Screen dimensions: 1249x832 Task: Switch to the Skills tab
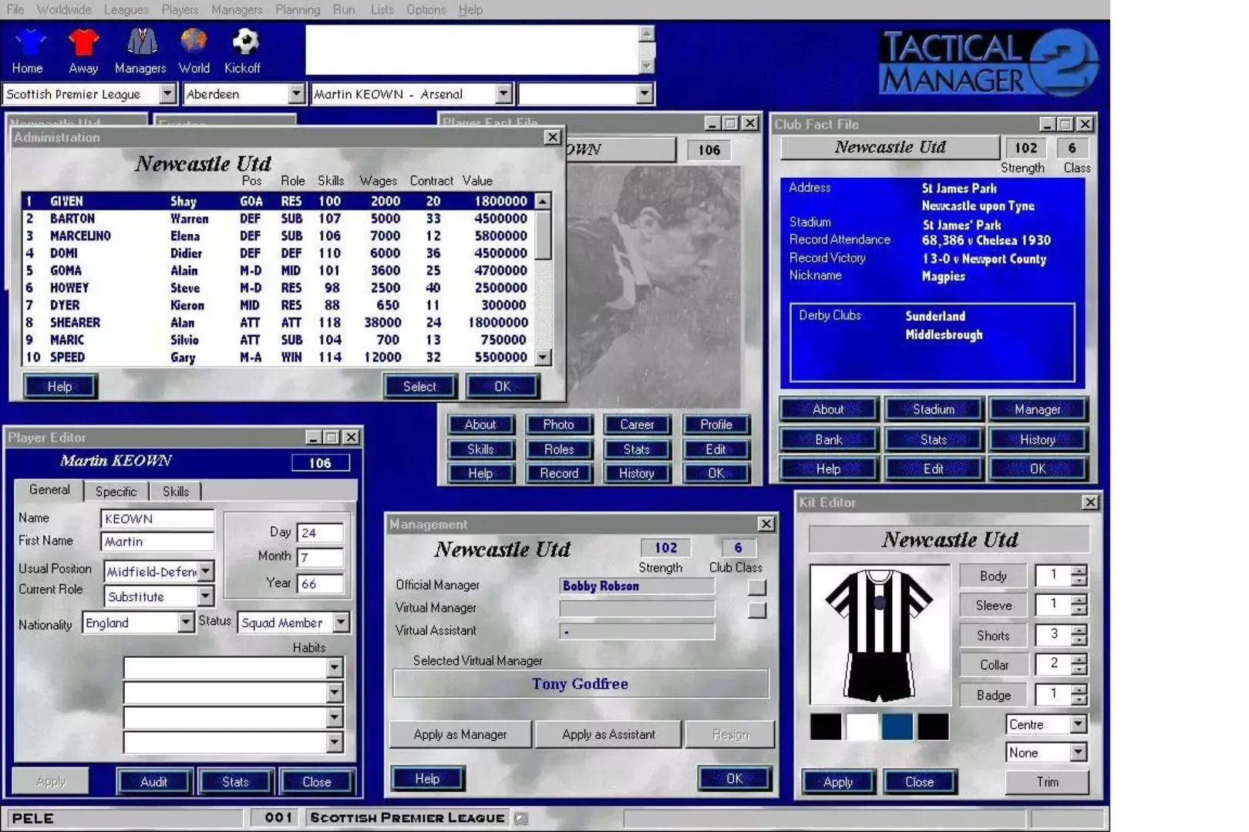pyautogui.click(x=175, y=491)
